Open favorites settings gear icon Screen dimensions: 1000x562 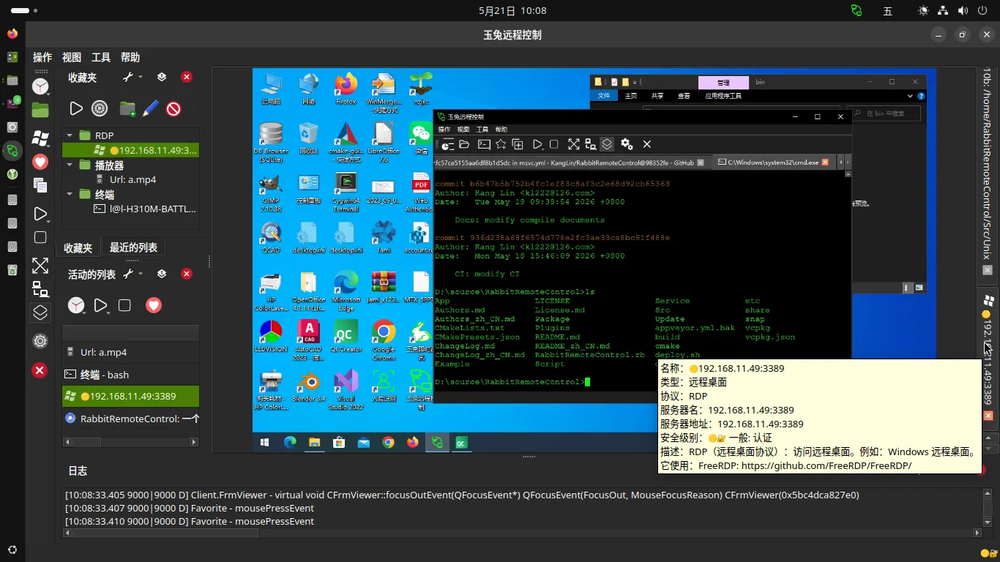100,109
